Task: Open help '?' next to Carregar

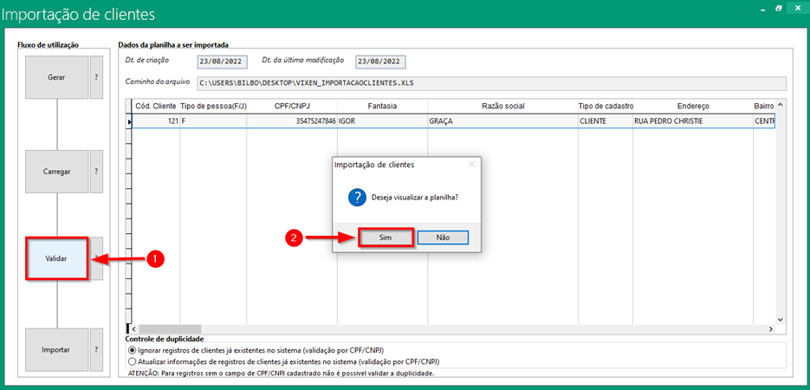Action: pos(96,172)
